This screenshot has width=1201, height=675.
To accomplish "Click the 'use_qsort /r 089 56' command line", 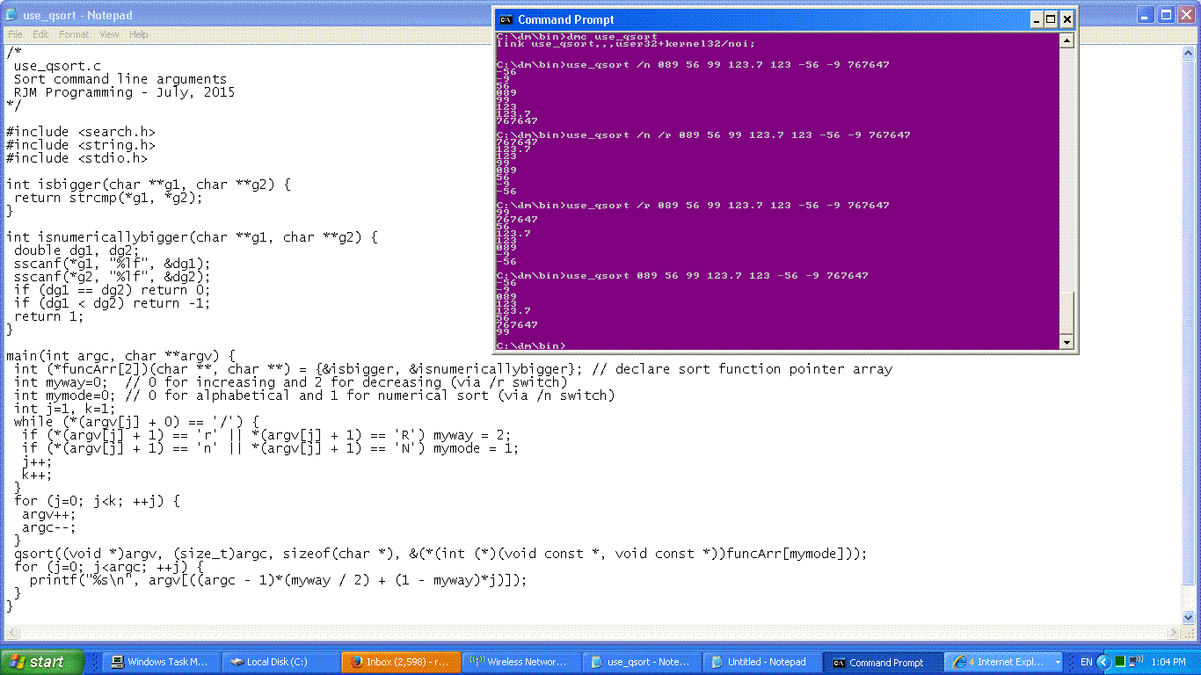I will click(693, 205).
